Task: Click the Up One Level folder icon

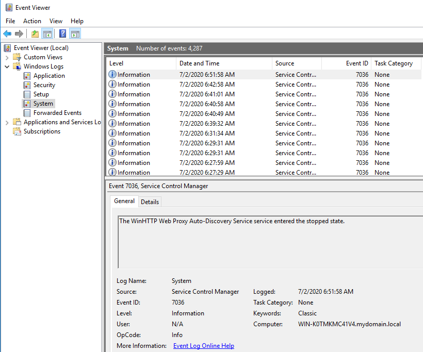Action: pyautogui.click(x=35, y=34)
